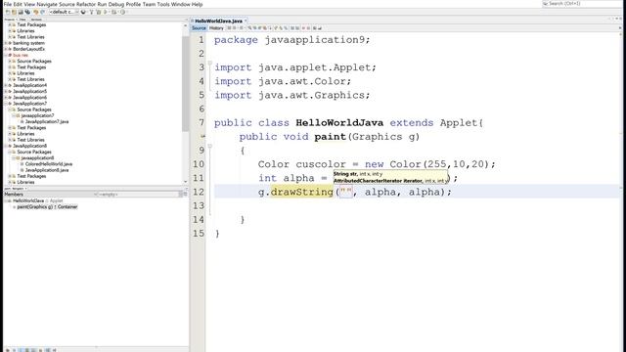Click 'import java.awt.Color;' on line 4
This screenshot has height=352, width=626.
pos(283,81)
